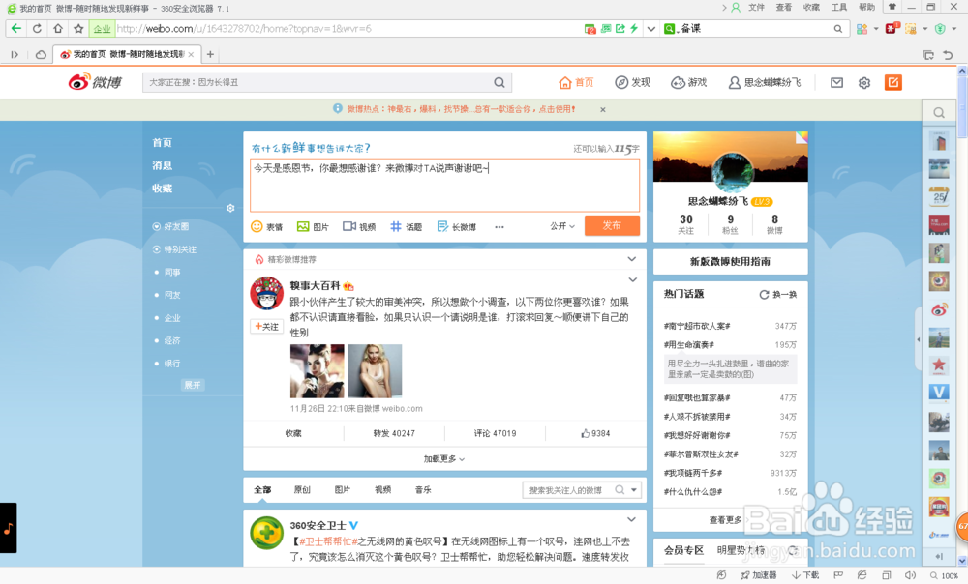Screen dimensions: 968x584
Task: Open the search filter dropdown arrow
Action: point(634,489)
